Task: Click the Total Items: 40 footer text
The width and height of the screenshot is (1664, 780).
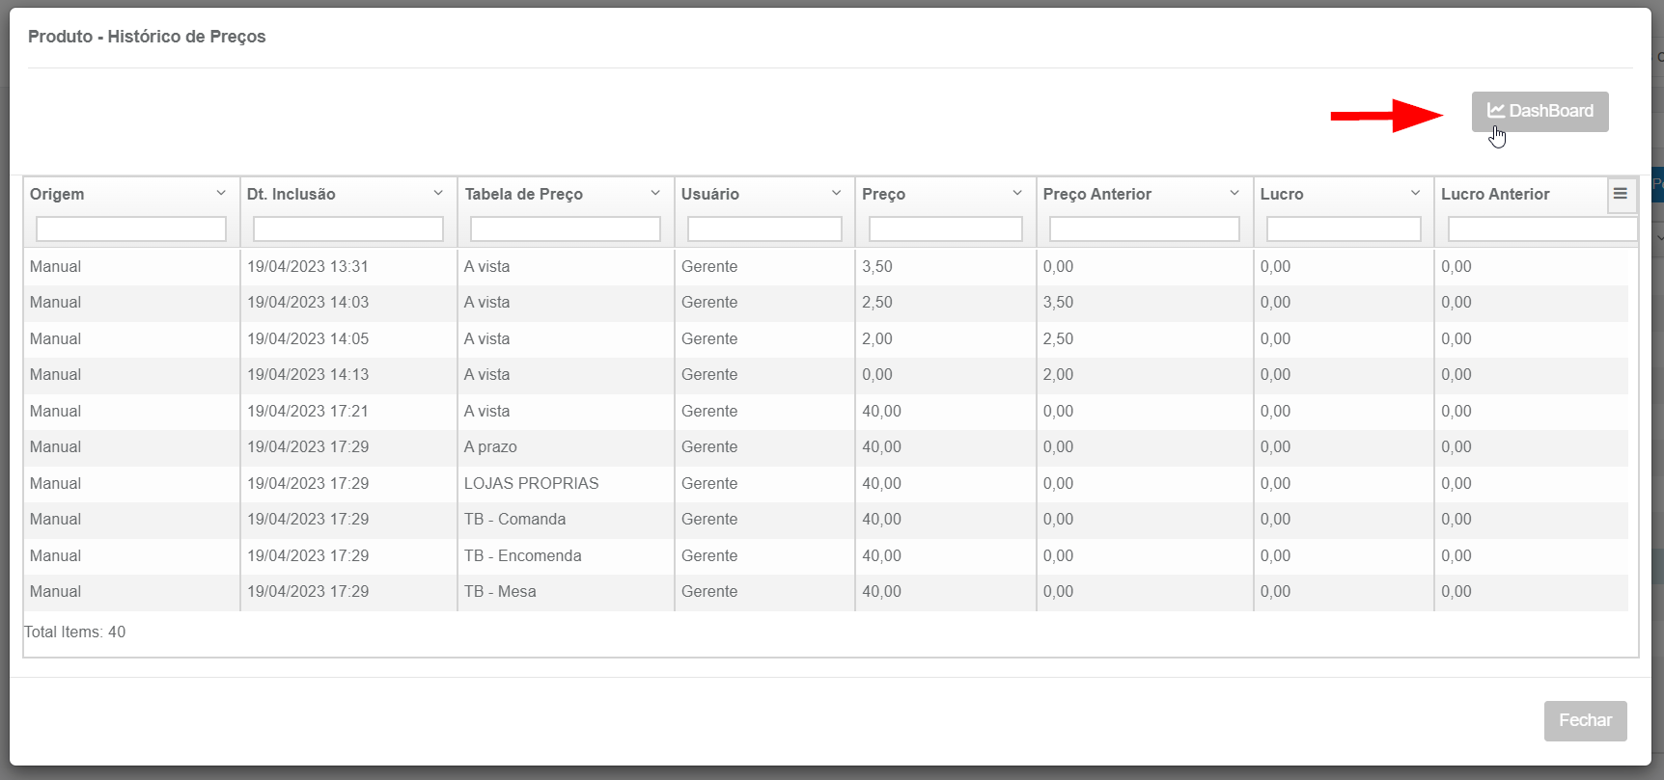Action: [74, 632]
